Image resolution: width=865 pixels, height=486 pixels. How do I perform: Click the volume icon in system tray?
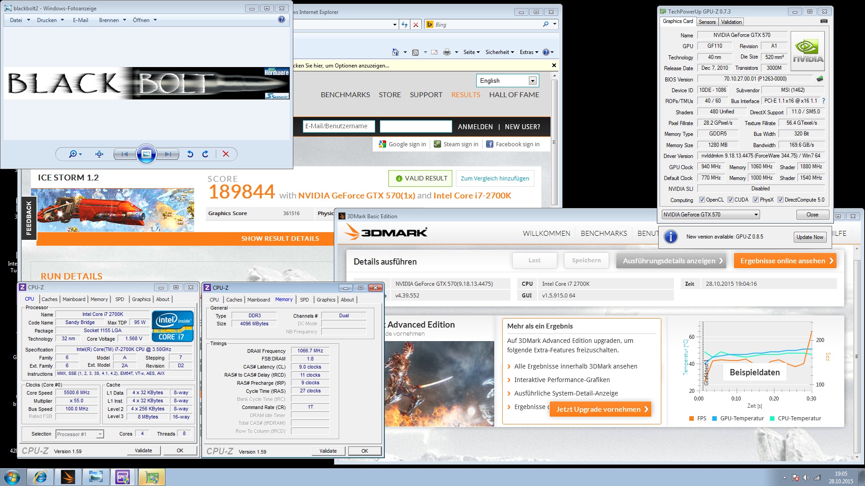tap(806, 477)
